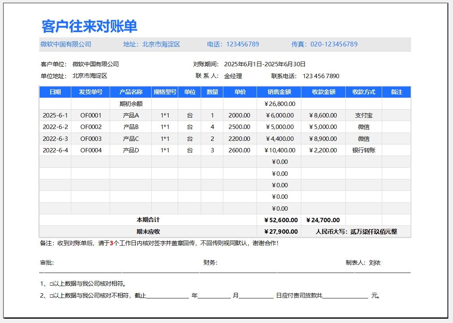Click the 产品名称 column header
453x323 pixels.
pos(131,92)
